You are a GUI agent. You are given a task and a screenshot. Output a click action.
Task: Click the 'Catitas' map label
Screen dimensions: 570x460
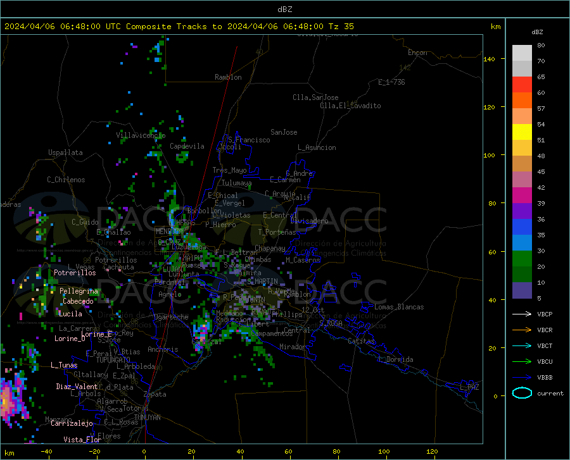pos(362,341)
